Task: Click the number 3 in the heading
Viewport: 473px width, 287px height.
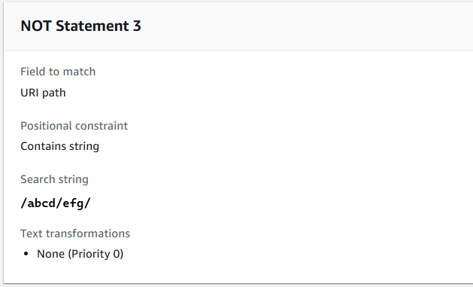Action: pos(137,26)
